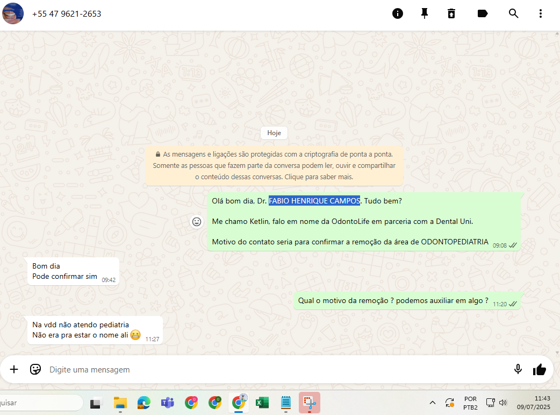Open the attachment plus button
Viewport: 560px width, 415px height.
point(14,369)
